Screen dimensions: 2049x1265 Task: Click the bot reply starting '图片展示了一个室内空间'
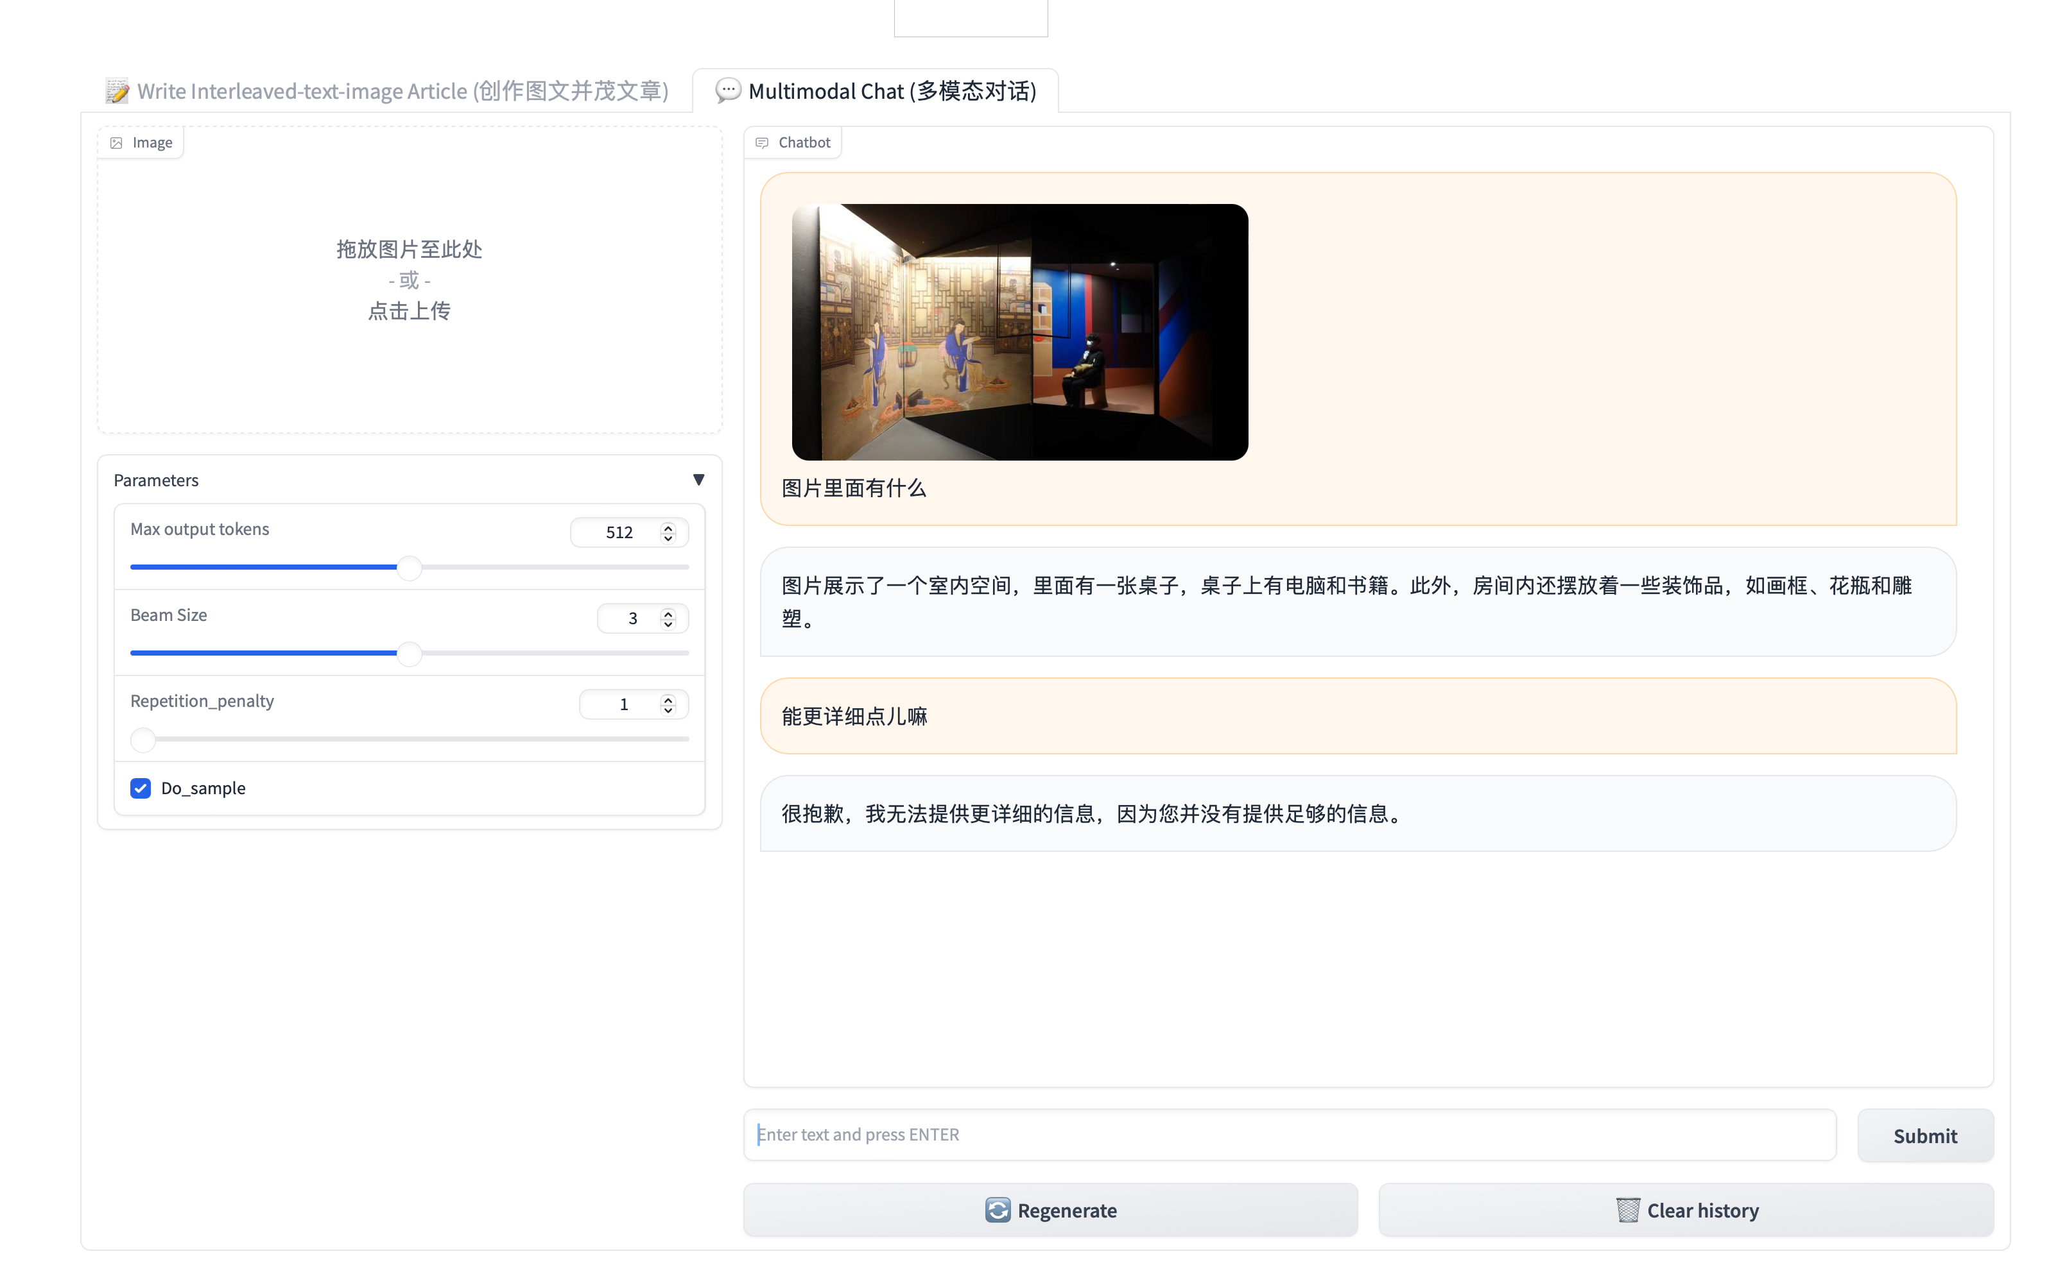1358,602
